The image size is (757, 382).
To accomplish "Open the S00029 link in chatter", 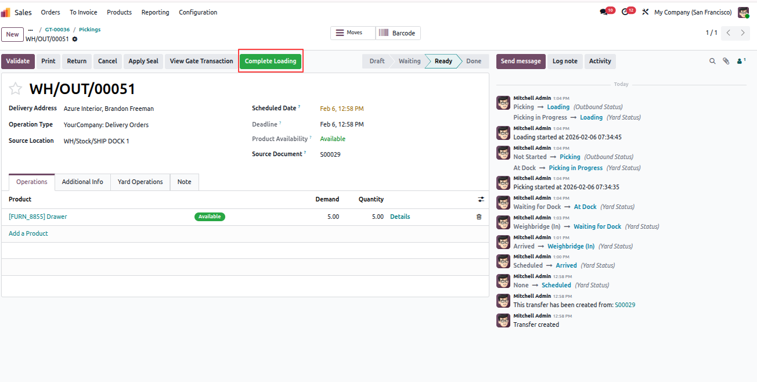I will [x=625, y=305].
